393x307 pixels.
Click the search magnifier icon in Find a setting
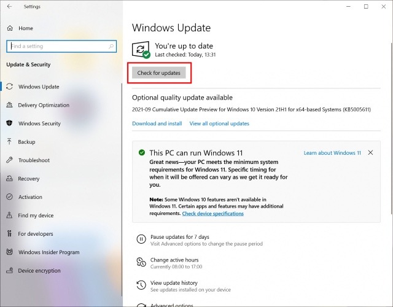[x=111, y=47]
